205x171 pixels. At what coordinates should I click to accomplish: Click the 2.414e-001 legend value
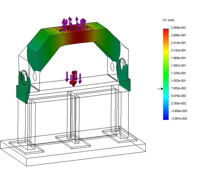tap(178, 43)
